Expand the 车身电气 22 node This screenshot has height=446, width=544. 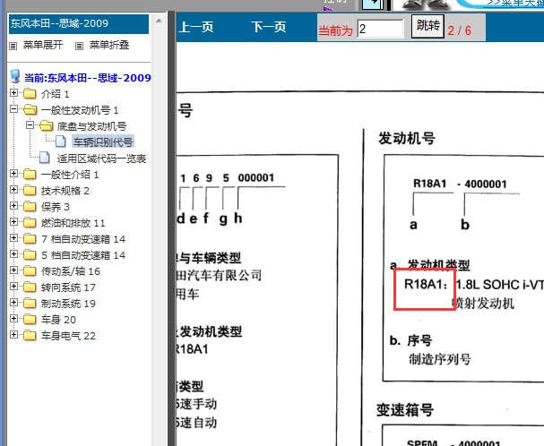click(13, 335)
